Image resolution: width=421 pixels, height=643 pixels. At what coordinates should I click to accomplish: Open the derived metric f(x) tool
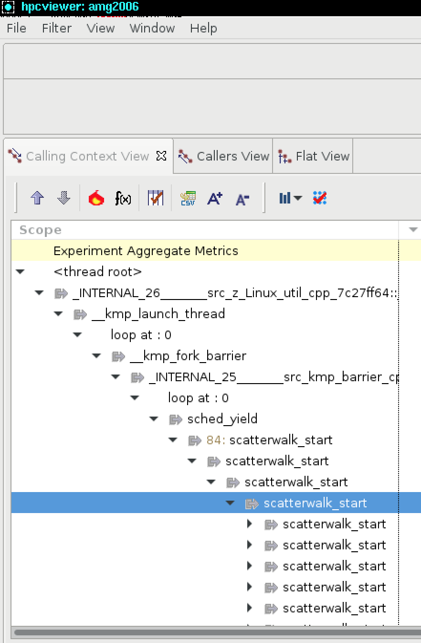(123, 198)
